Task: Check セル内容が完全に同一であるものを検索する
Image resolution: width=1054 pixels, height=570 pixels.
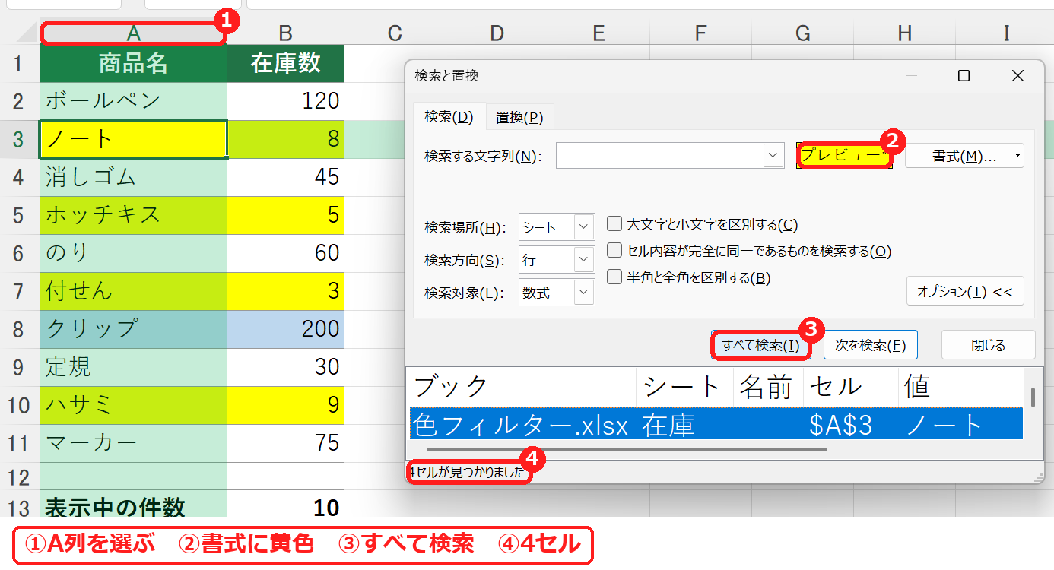Action: pos(614,251)
